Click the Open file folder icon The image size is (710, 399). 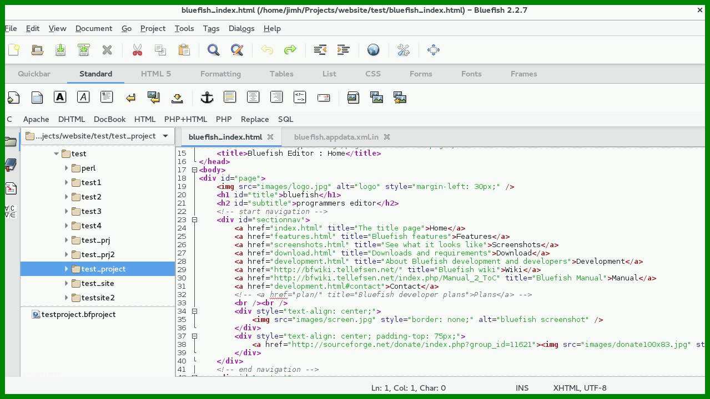coord(37,50)
